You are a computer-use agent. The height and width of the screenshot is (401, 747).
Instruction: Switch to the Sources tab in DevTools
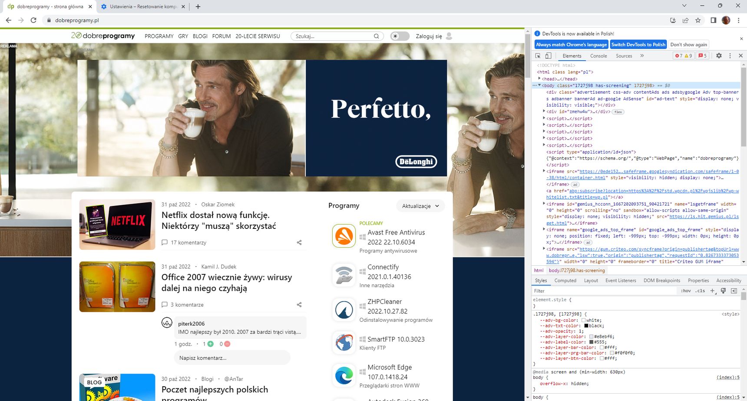click(624, 56)
